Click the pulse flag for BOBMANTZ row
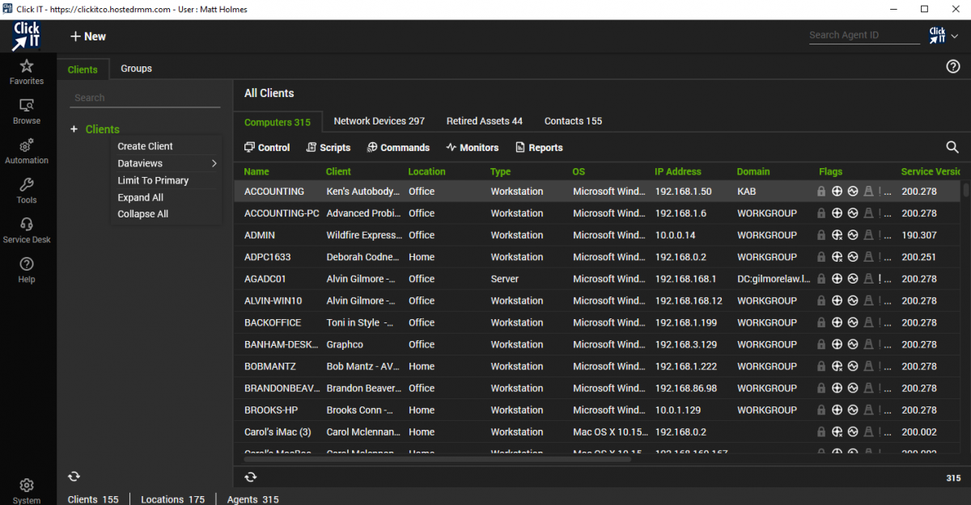This screenshot has height=505, width=971. pyautogui.click(x=853, y=366)
